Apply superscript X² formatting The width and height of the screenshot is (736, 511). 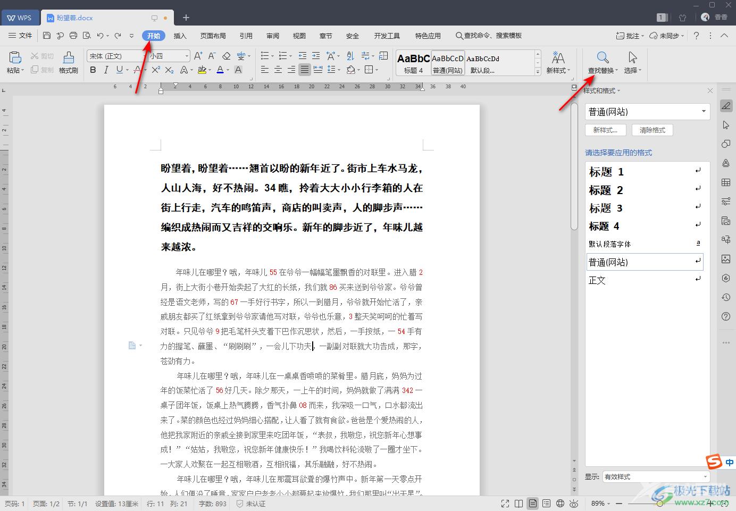[156, 70]
